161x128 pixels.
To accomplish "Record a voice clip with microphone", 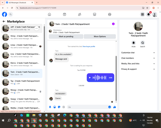I will [50, 107].
